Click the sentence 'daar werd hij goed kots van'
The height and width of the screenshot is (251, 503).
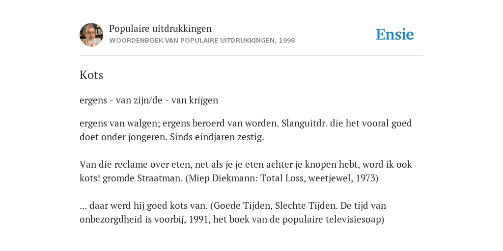[x=144, y=205]
